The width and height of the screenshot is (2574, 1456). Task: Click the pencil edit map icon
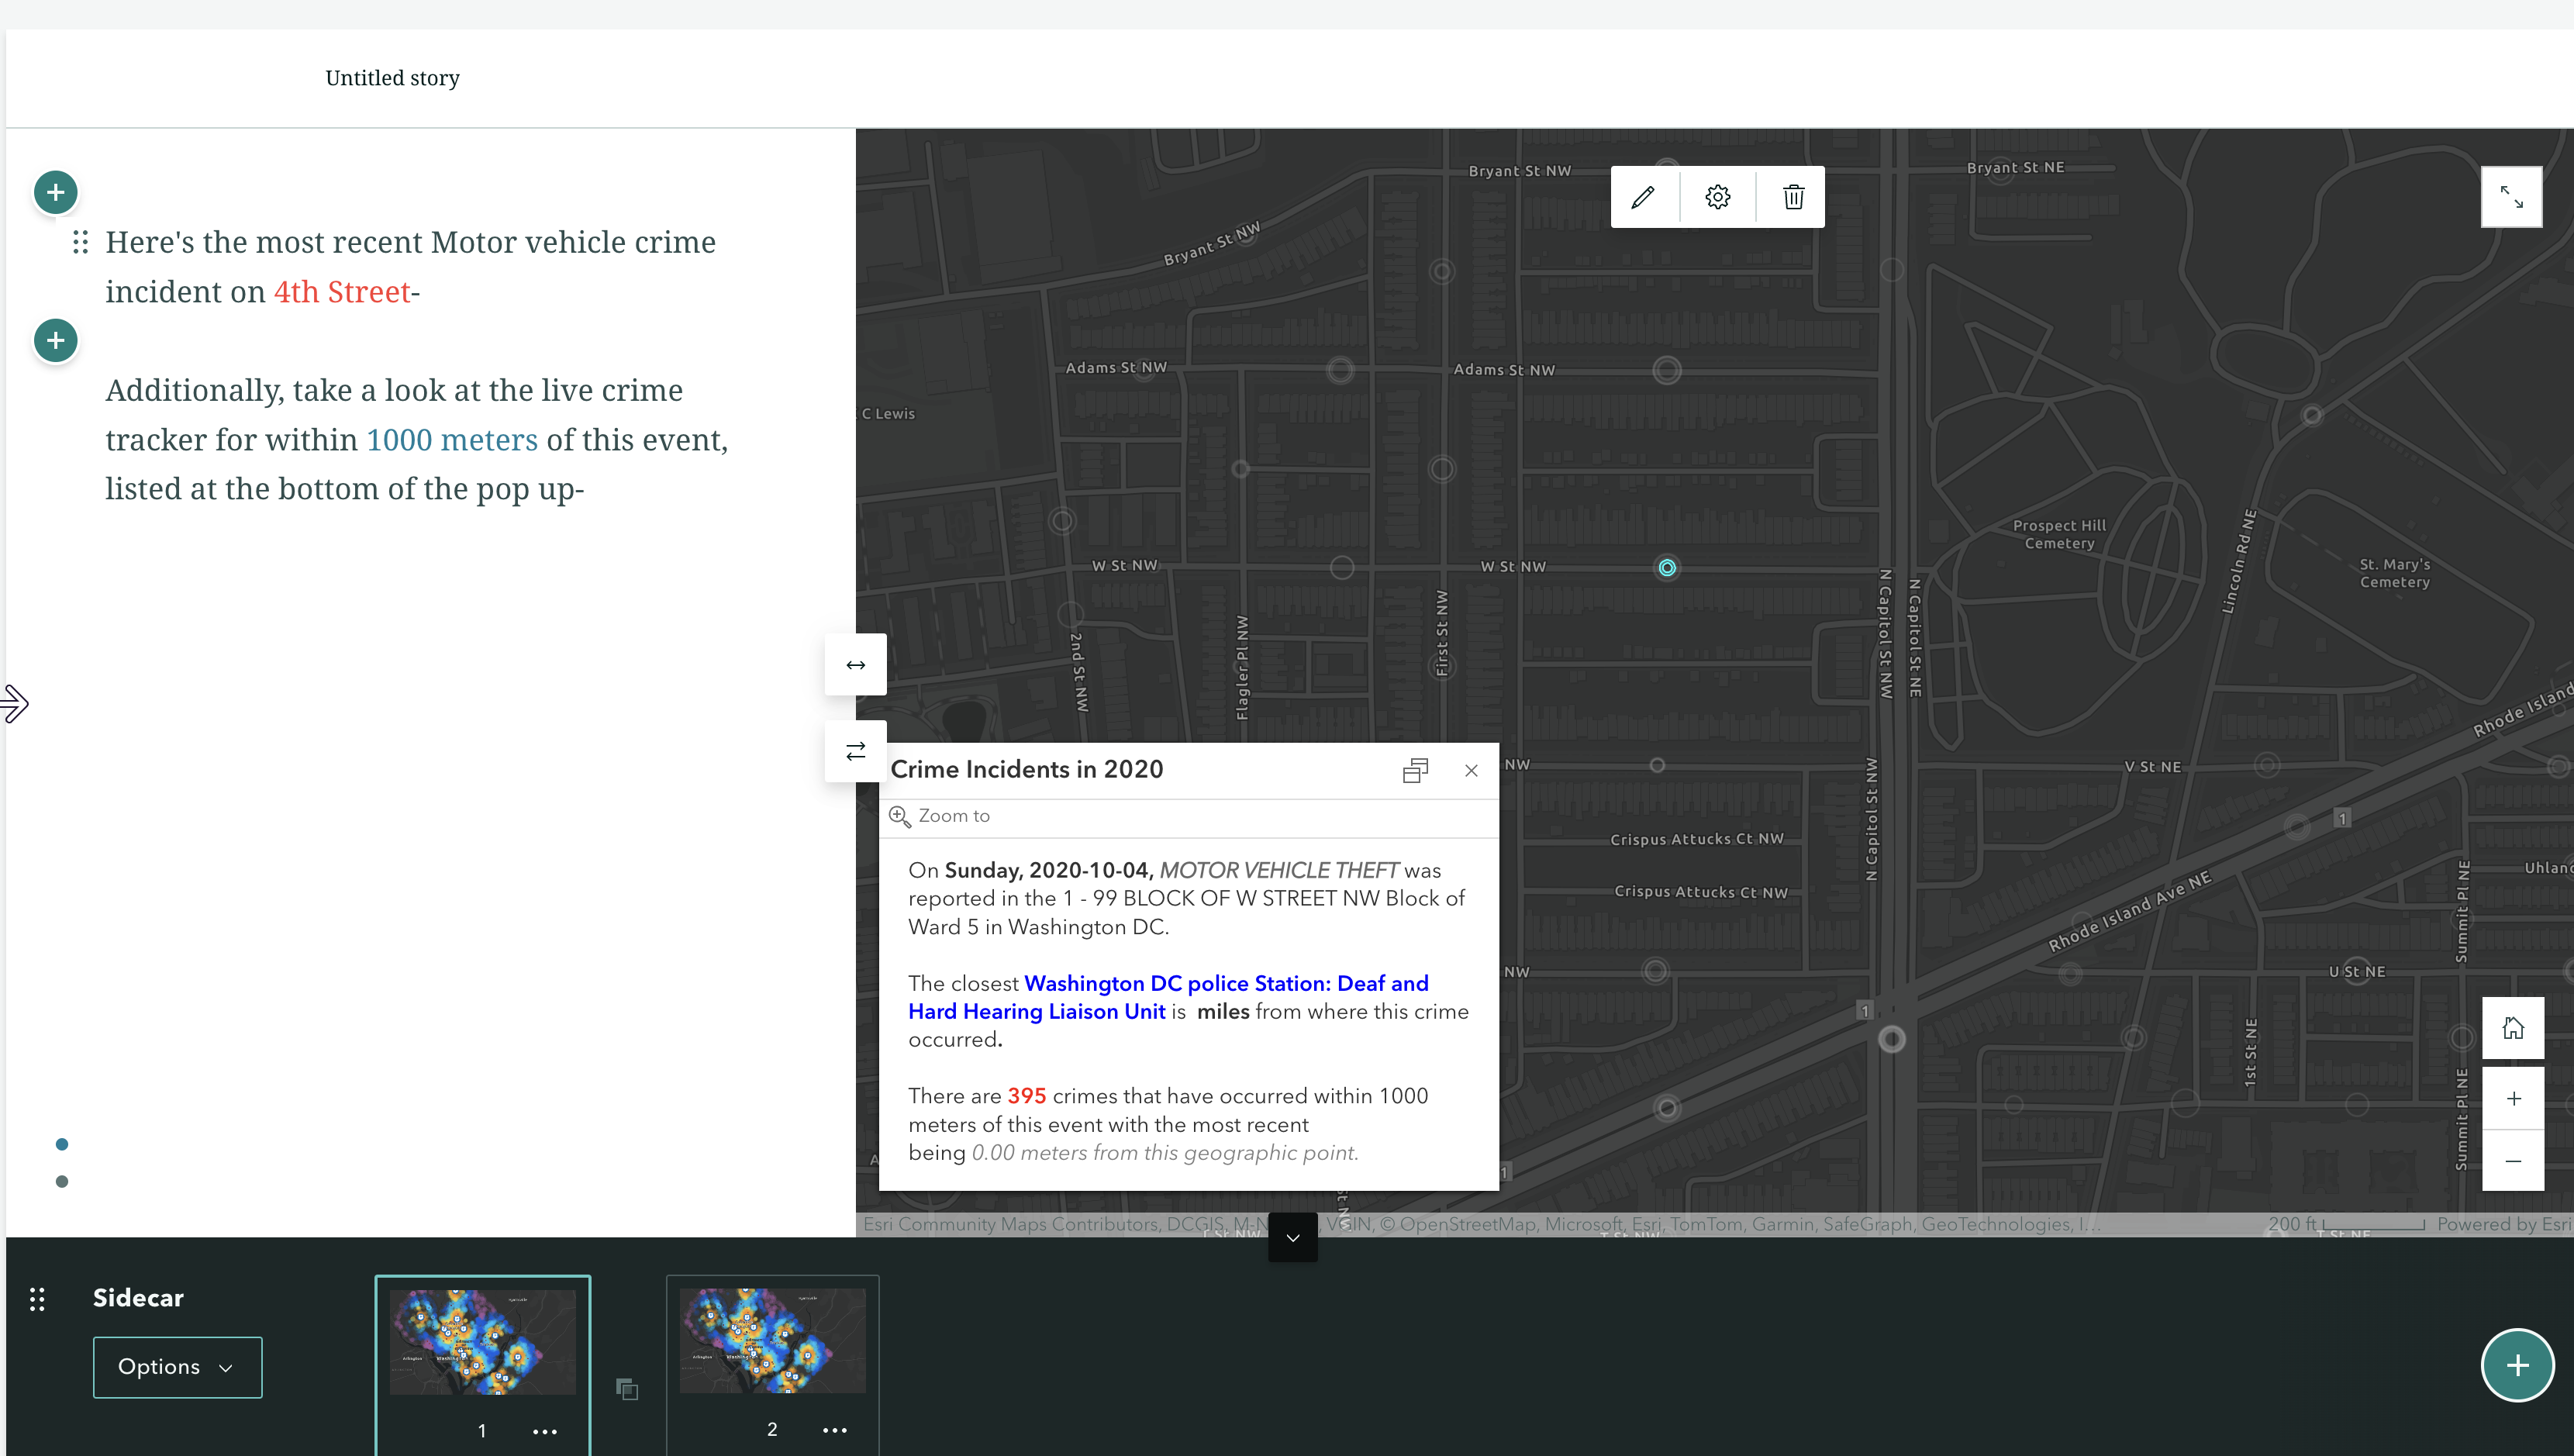pyautogui.click(x=1643, y=197)
